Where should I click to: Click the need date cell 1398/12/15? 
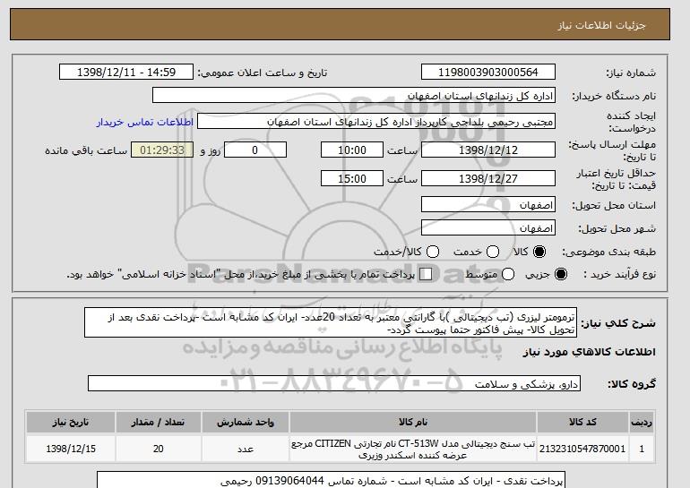pyautogui.click(x=71, y=449)
